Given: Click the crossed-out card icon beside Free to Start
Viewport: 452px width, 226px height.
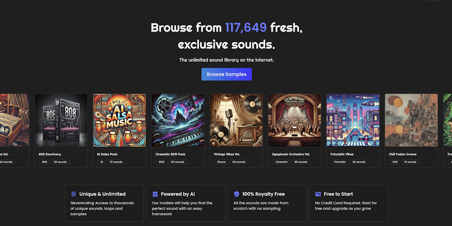Looking at the screenshot, I should point(318,194).
